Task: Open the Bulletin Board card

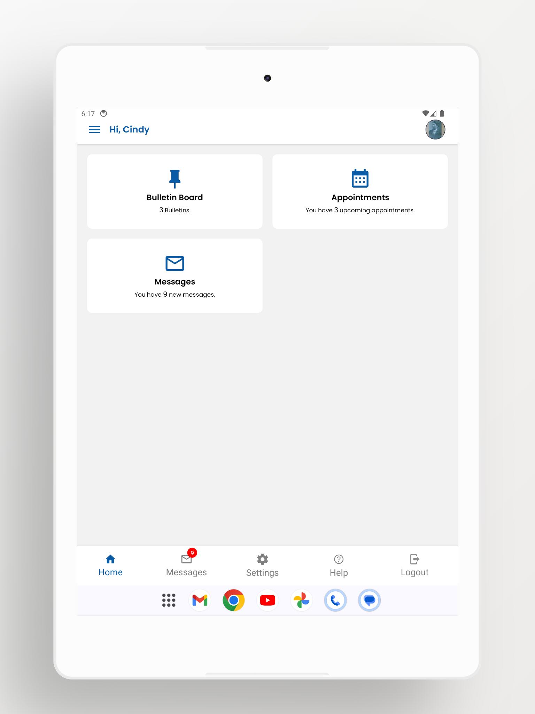Action: pos(175,191)
